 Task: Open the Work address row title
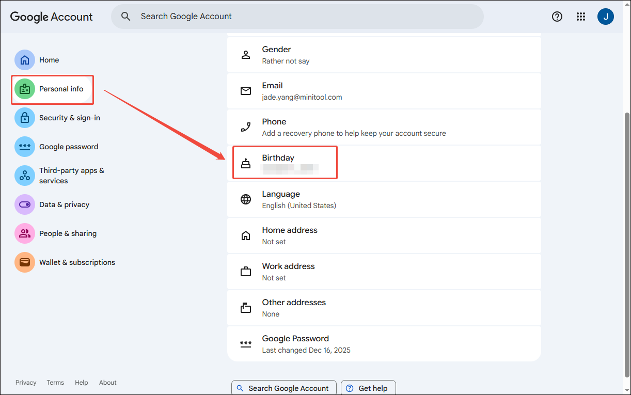[x=288, y=266]
